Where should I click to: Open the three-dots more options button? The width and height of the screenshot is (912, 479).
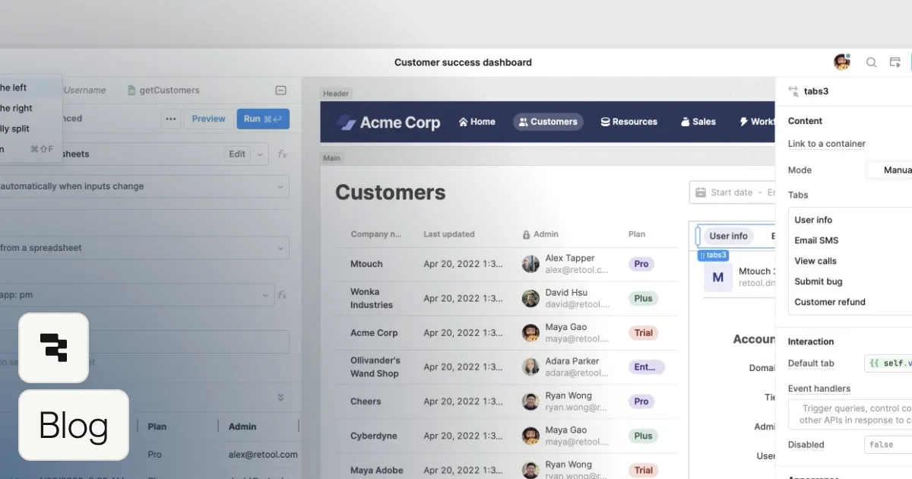(x=170, y=119)
